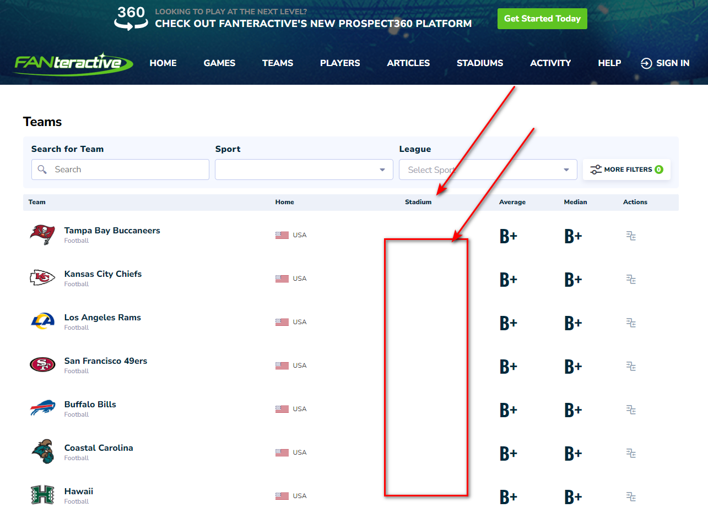The height and width of the screenshot is (508, 708).
Task: Click USA text in San Francisco 49ers row
Action: tap(300, 365)
